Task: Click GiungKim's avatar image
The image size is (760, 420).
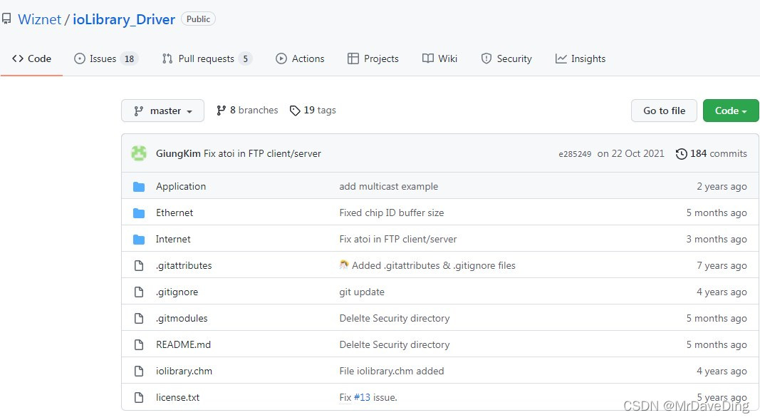Action: click(x=139, y=153)
